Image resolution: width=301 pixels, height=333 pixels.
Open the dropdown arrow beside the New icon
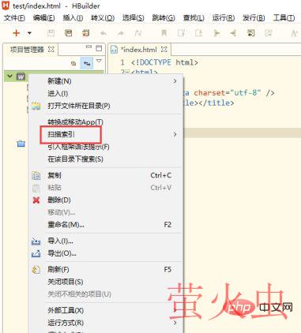coord(29,33)
